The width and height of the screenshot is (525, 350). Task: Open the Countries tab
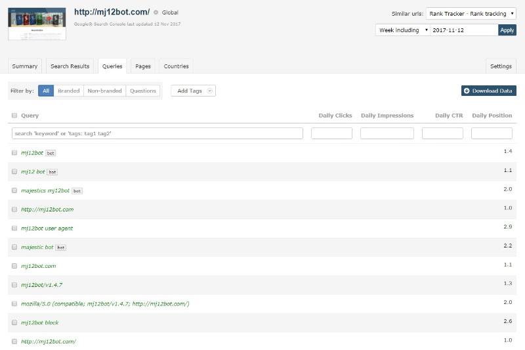coord(176,66)
